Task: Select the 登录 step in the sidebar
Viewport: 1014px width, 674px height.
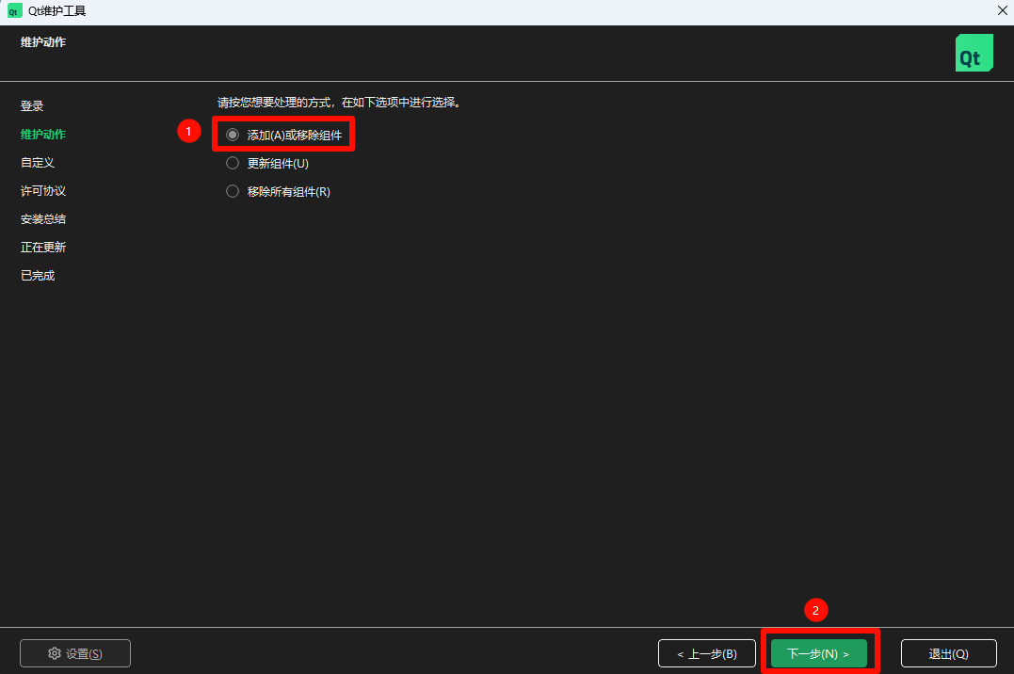Action: (x=32, y=106)
